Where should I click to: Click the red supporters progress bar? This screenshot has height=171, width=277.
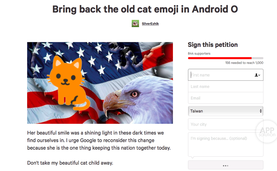click(x=220, y=58)
